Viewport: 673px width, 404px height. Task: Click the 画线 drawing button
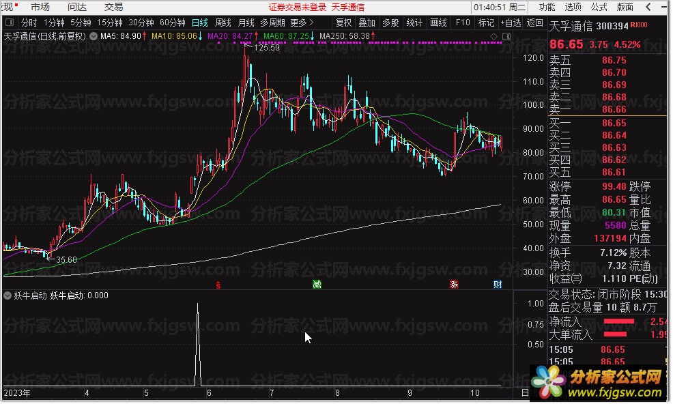[439, 23]
